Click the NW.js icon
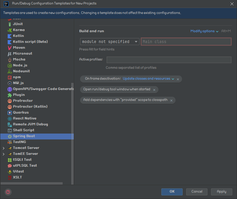 10,83
